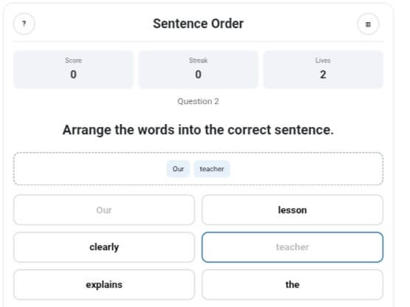This screenshot has height=307, width=410.
Task: Select the word tile "lesson"
Action: click(x=293, y=210)
